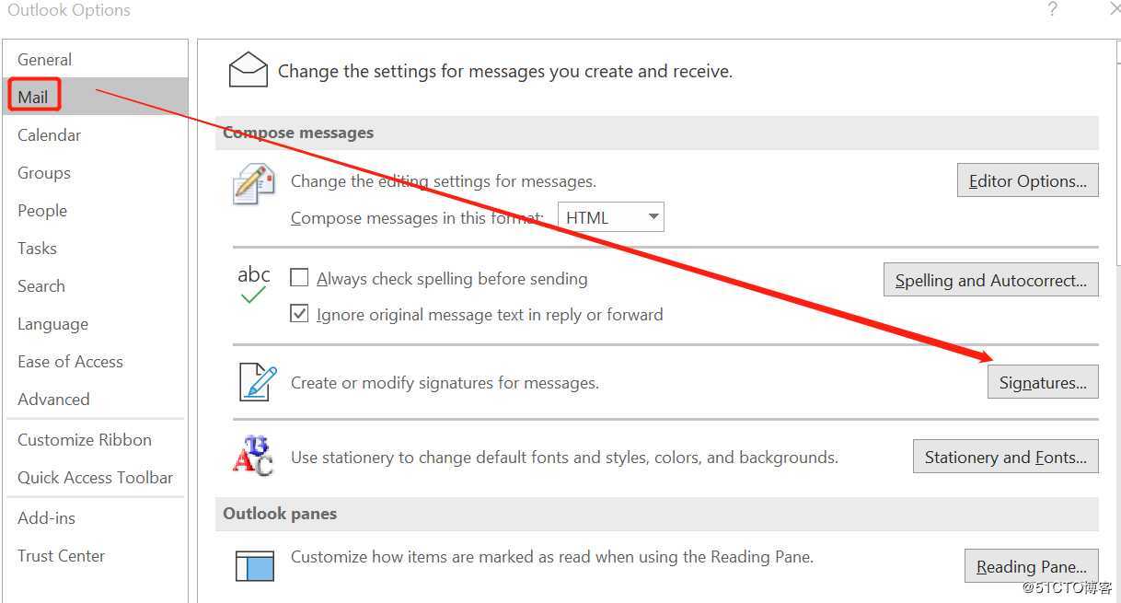The height and width of the screenshot is (603, 1121).
Task: Open Stationery and Fonts dialog
Action: pyautogui.click(x=1006, y=457)
